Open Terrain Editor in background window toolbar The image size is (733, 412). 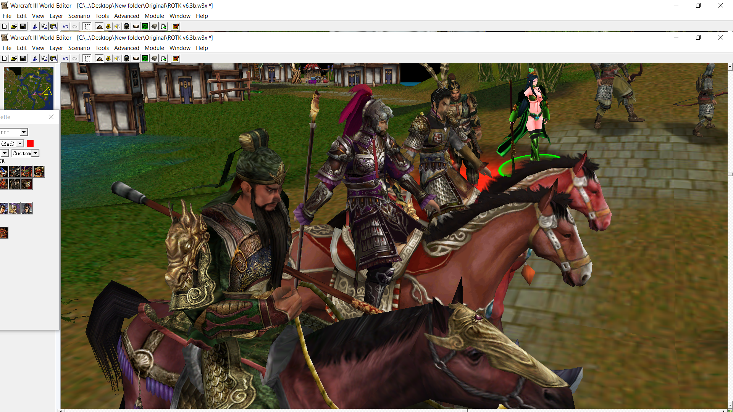[99, 26]
